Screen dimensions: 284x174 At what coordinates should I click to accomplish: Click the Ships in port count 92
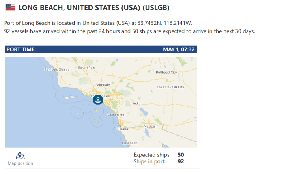(181, 161)
